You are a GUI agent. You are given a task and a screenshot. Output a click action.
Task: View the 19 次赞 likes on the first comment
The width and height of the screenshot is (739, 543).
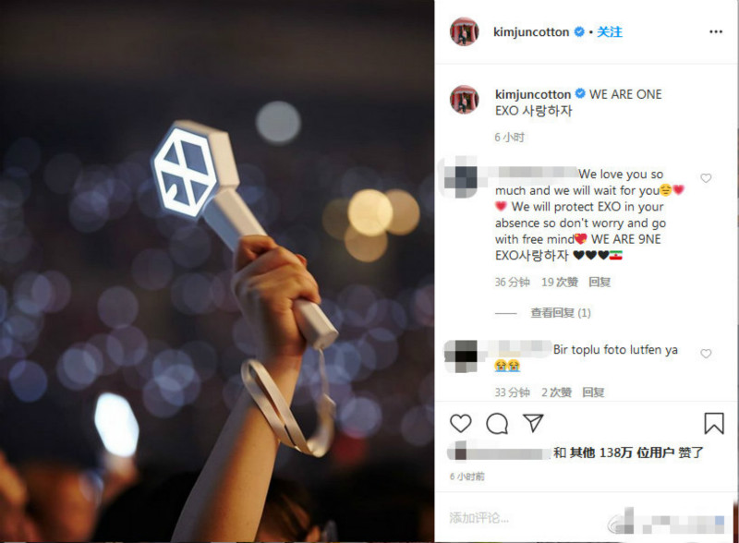tap(560, 282)
